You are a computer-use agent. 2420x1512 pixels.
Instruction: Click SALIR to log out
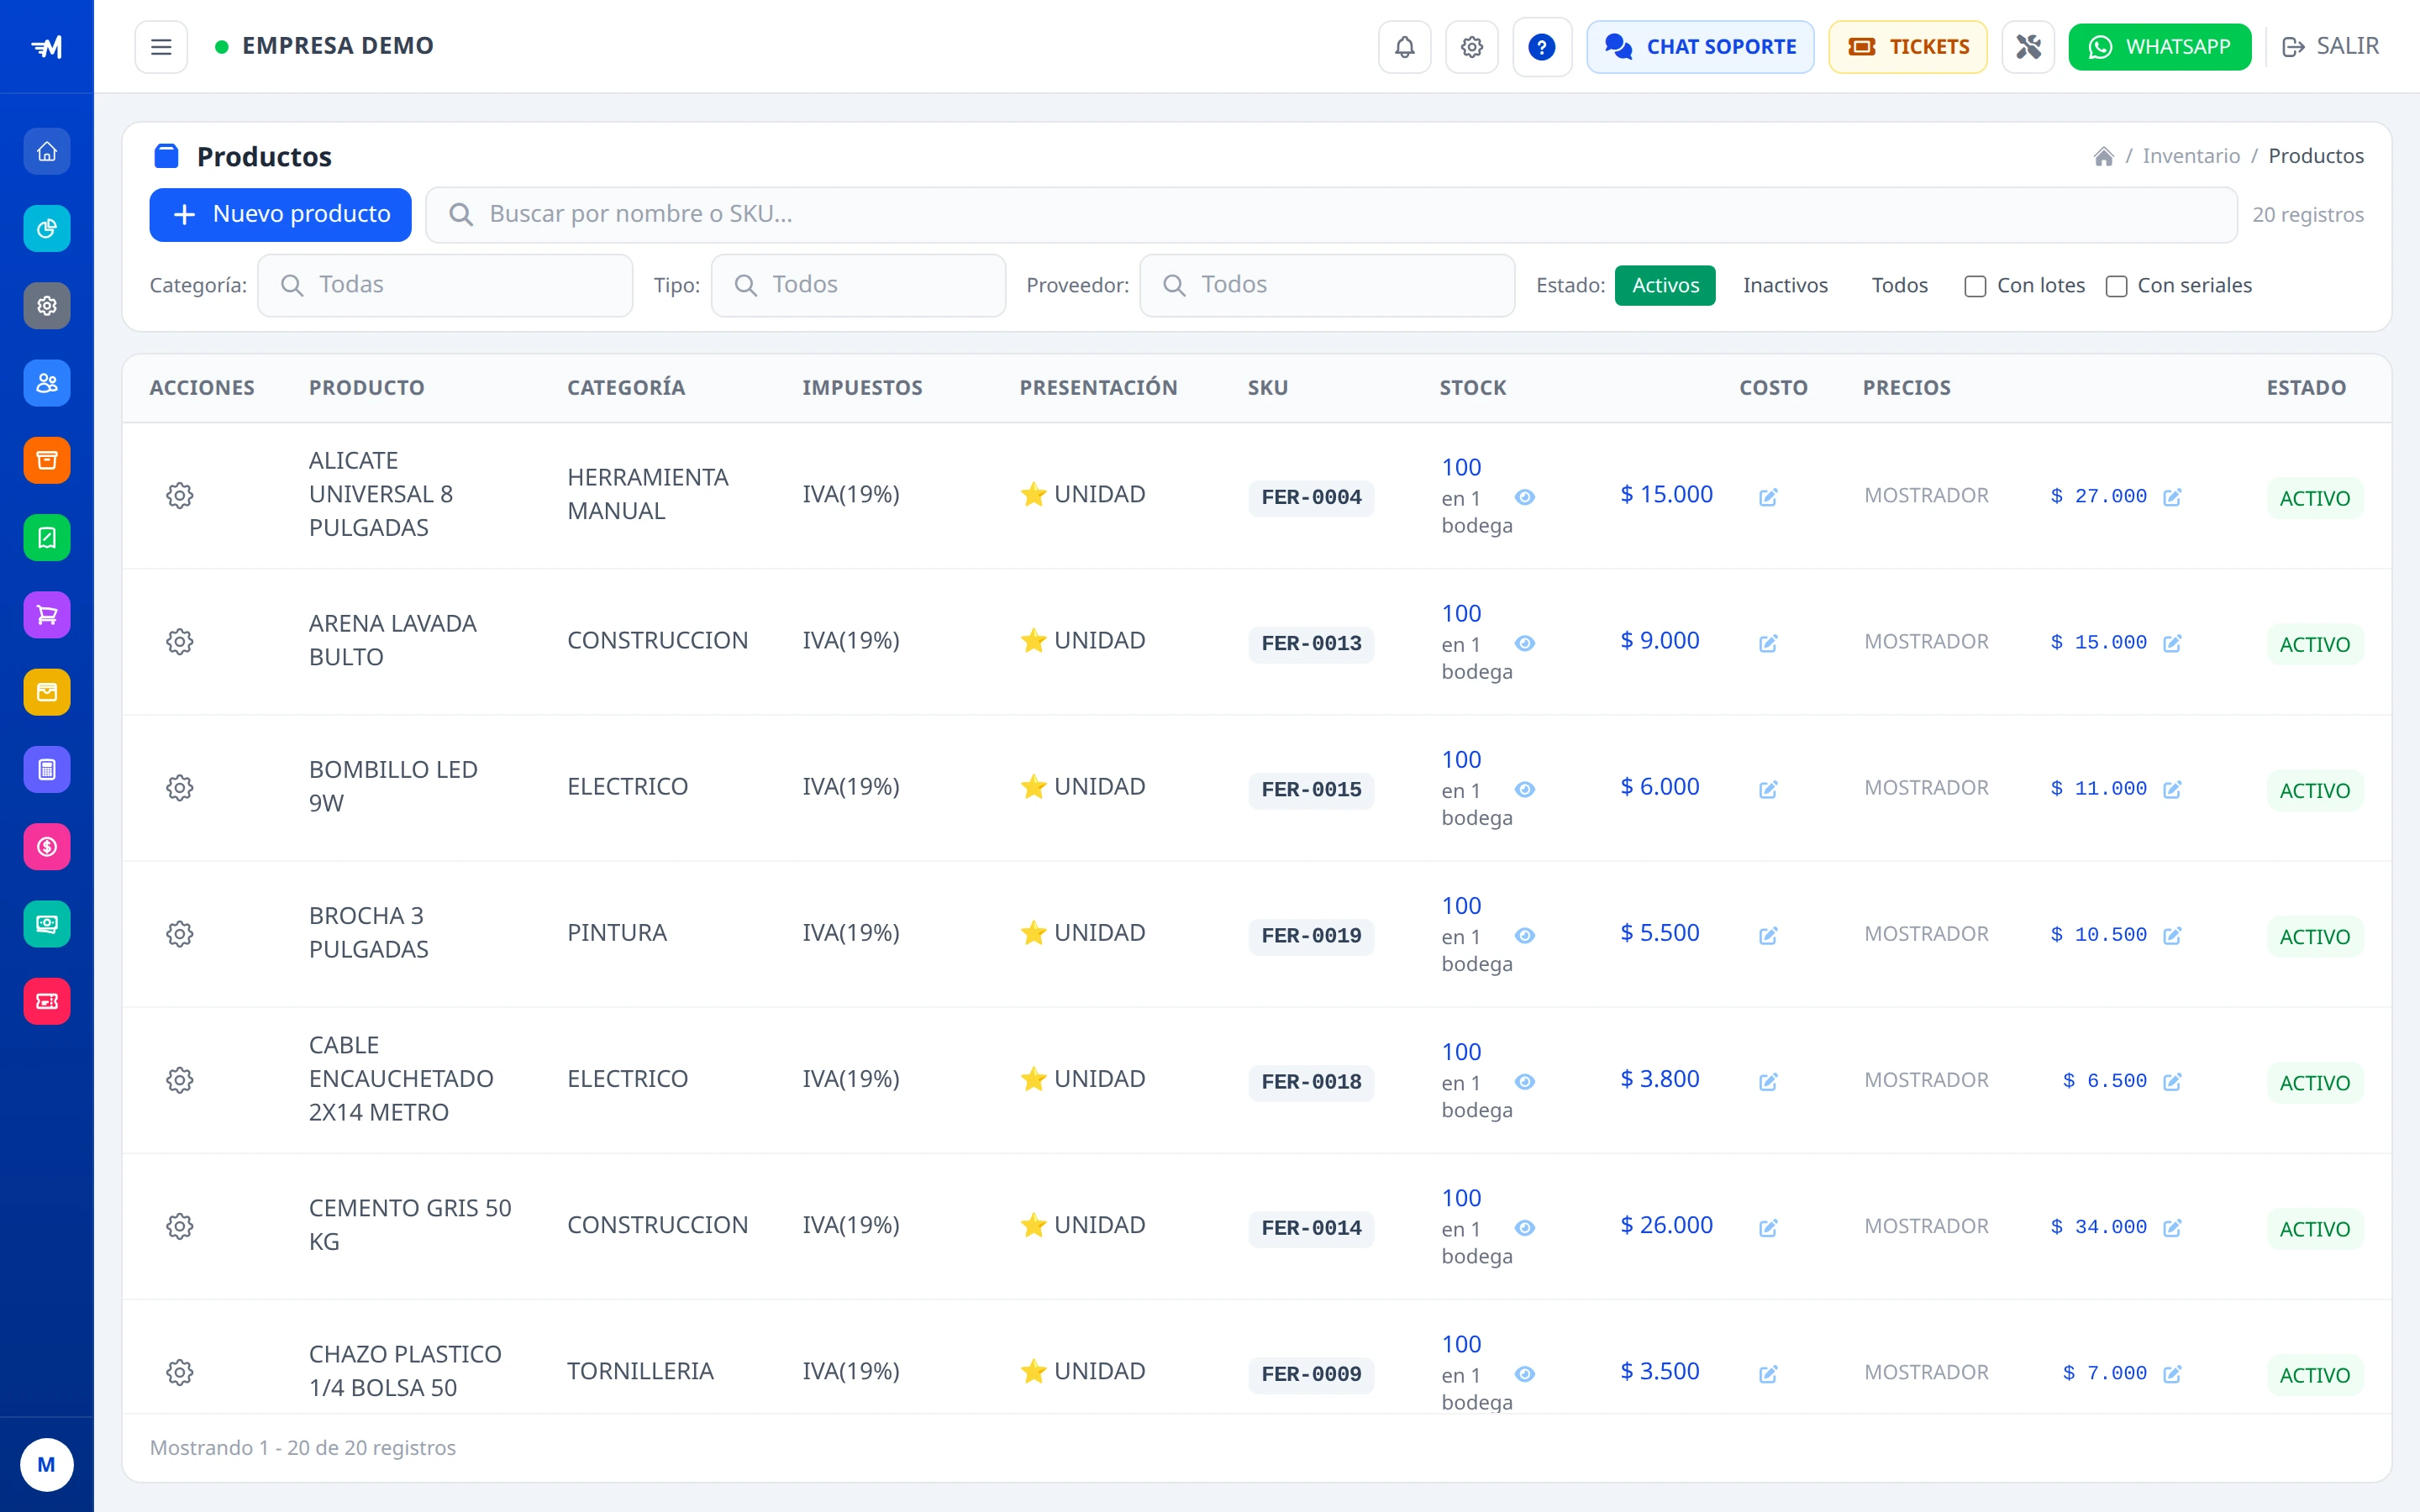tap(2330, 47)
